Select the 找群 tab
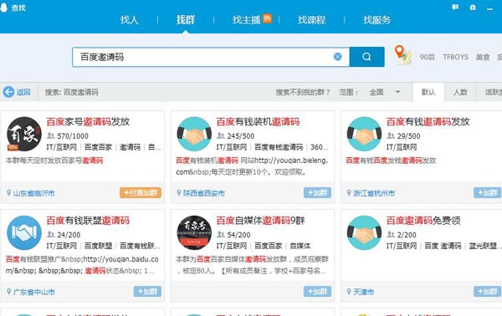Image resolution: width=502 pixels, height=316 pixels. (186, 20)
